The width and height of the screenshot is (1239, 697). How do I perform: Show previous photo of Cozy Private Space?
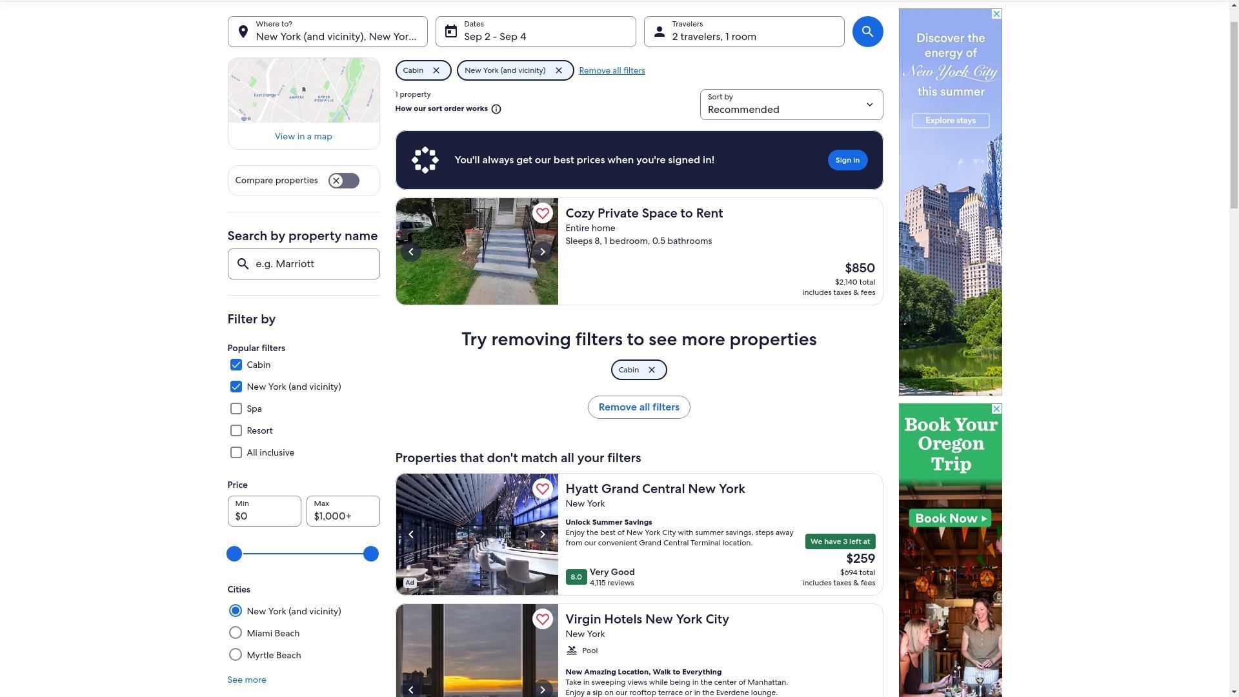411,252
